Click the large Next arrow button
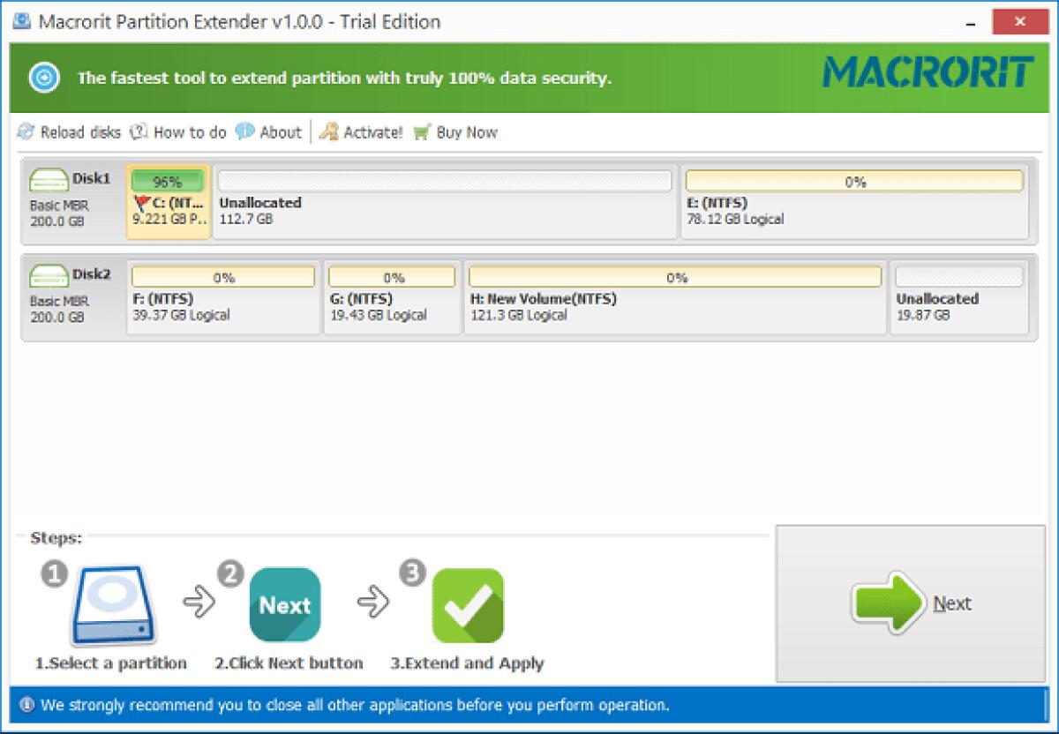 pyautogui.click(x=909, y=604)
